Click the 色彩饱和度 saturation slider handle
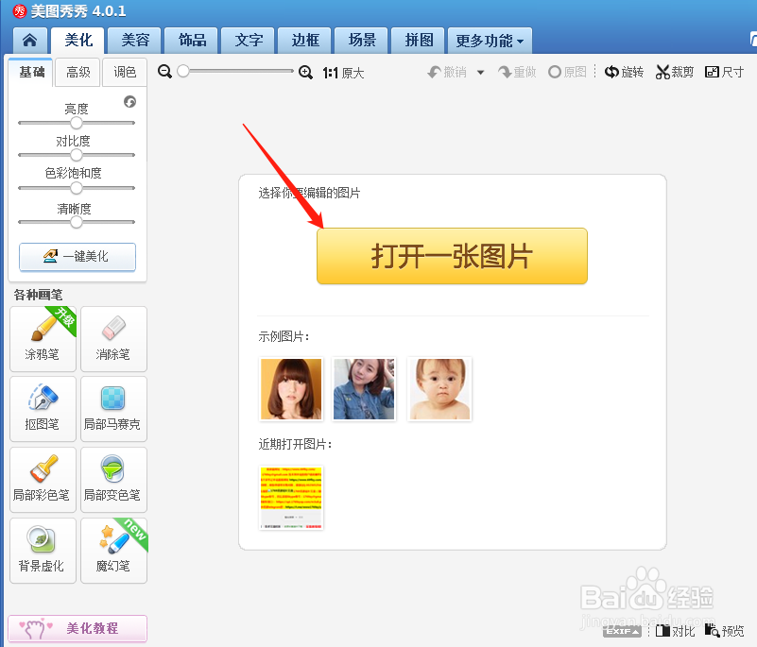This screenshot has width=757, height=647. (77, 188)
